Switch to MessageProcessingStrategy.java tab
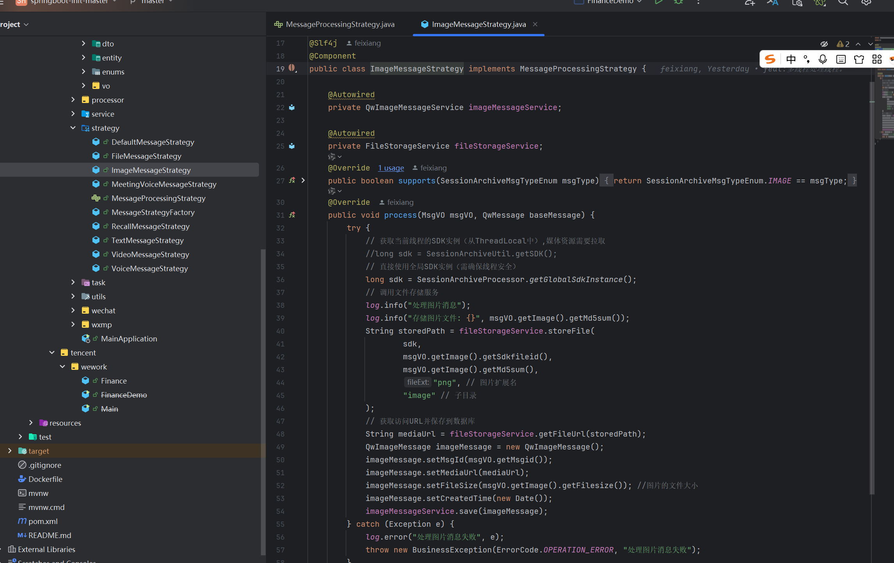Screen dimensions: 894x563 point(335,24)
